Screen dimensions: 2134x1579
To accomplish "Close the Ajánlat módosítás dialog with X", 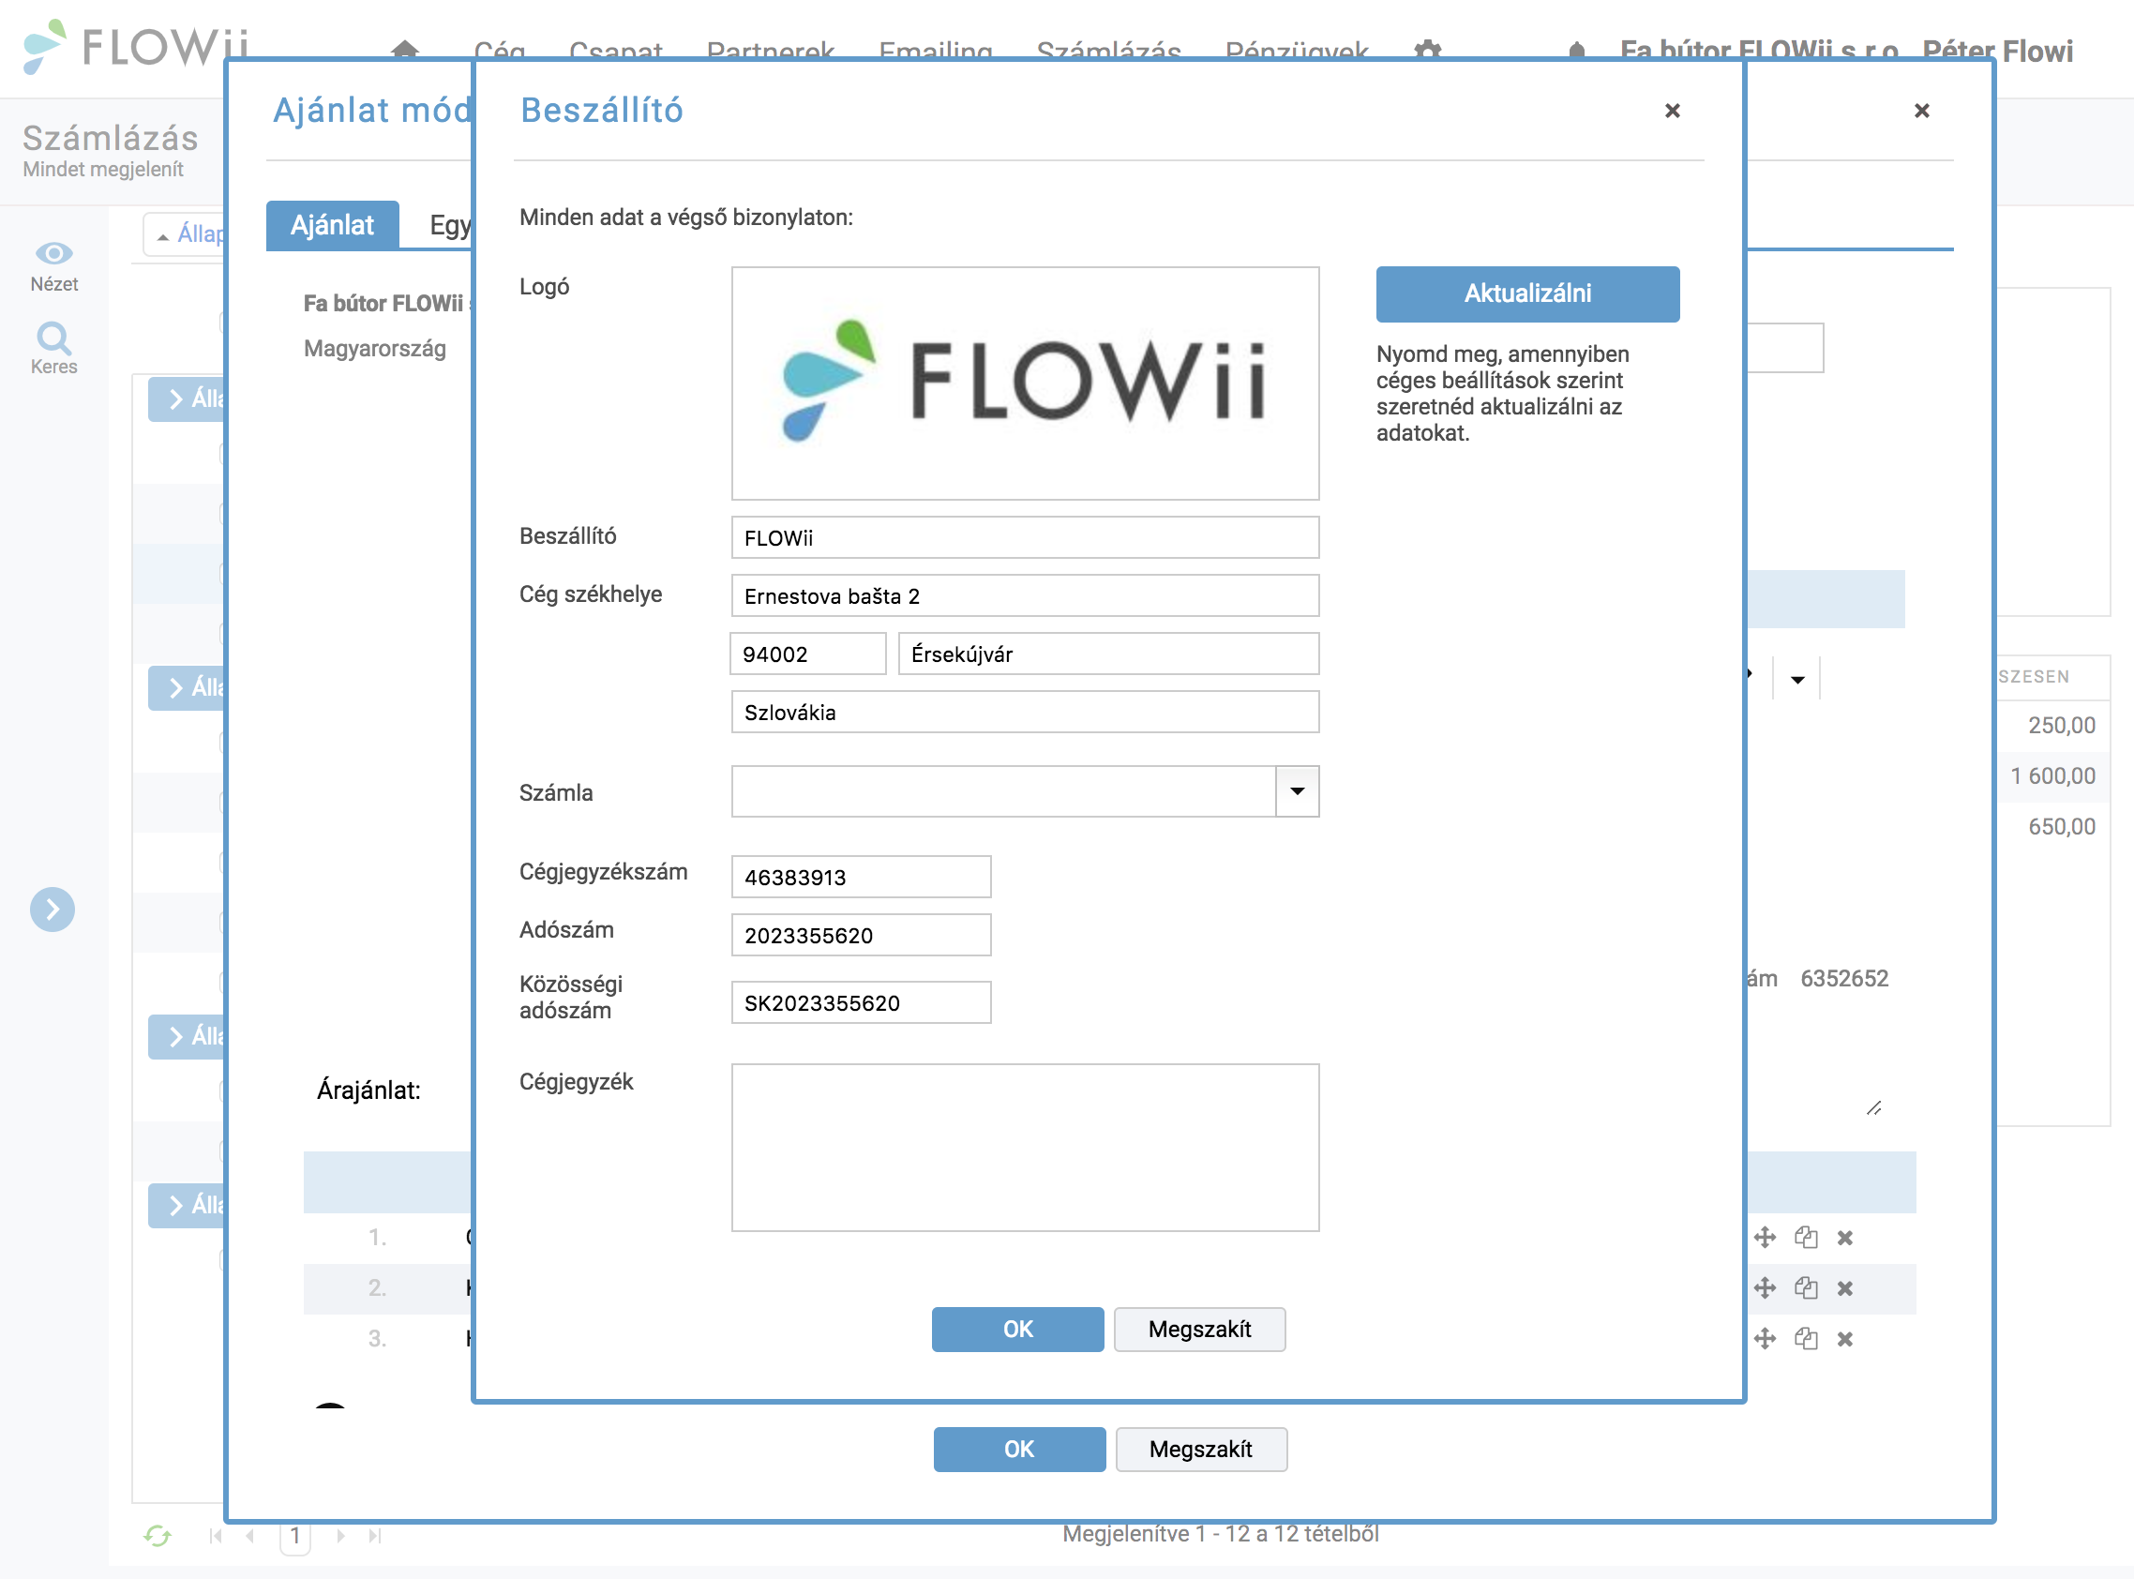I will tap(1922, 111).
